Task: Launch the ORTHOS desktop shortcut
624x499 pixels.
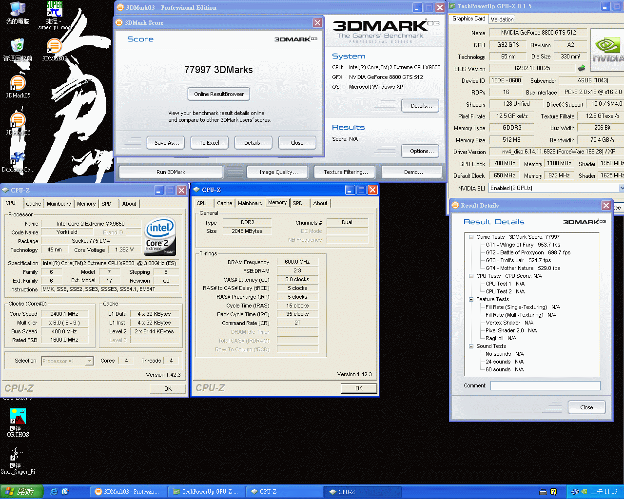Action: [18, 422]
